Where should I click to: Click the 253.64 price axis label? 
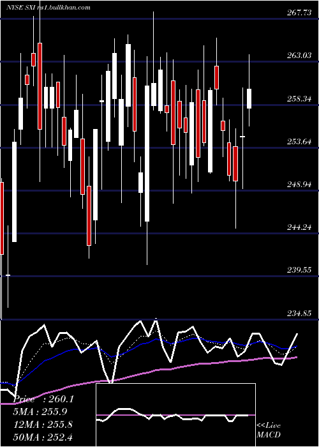pyautogui.click(x=299, y=141)
